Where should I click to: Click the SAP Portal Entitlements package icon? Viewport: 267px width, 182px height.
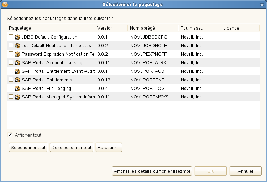coord(17,80)
